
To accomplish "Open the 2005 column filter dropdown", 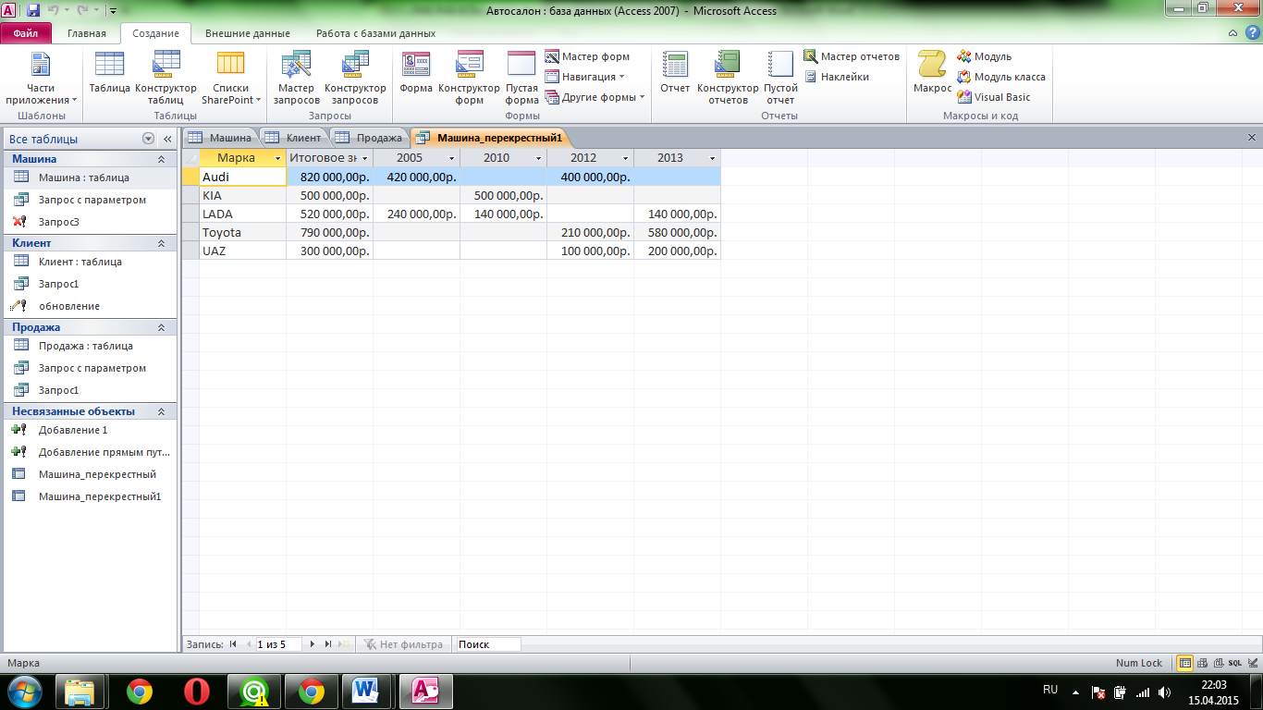I will pyautogui.click(x=452, y=158).
